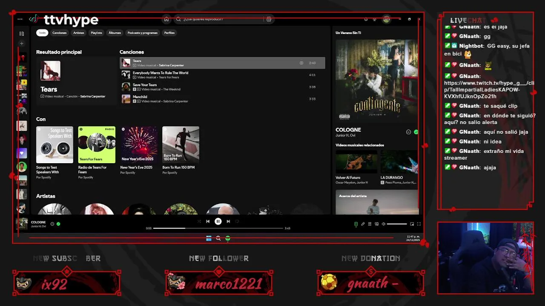
Task: Open New Year's Eve 2025 playlist
Action: click(x=139, y=151)
